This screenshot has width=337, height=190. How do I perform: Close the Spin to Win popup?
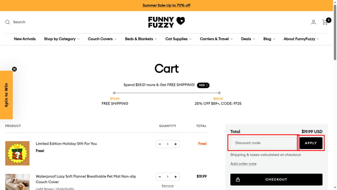[14, 69]
